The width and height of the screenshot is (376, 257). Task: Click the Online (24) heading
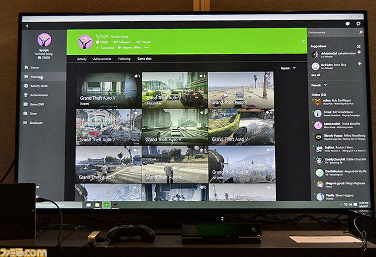click(318, 95)
